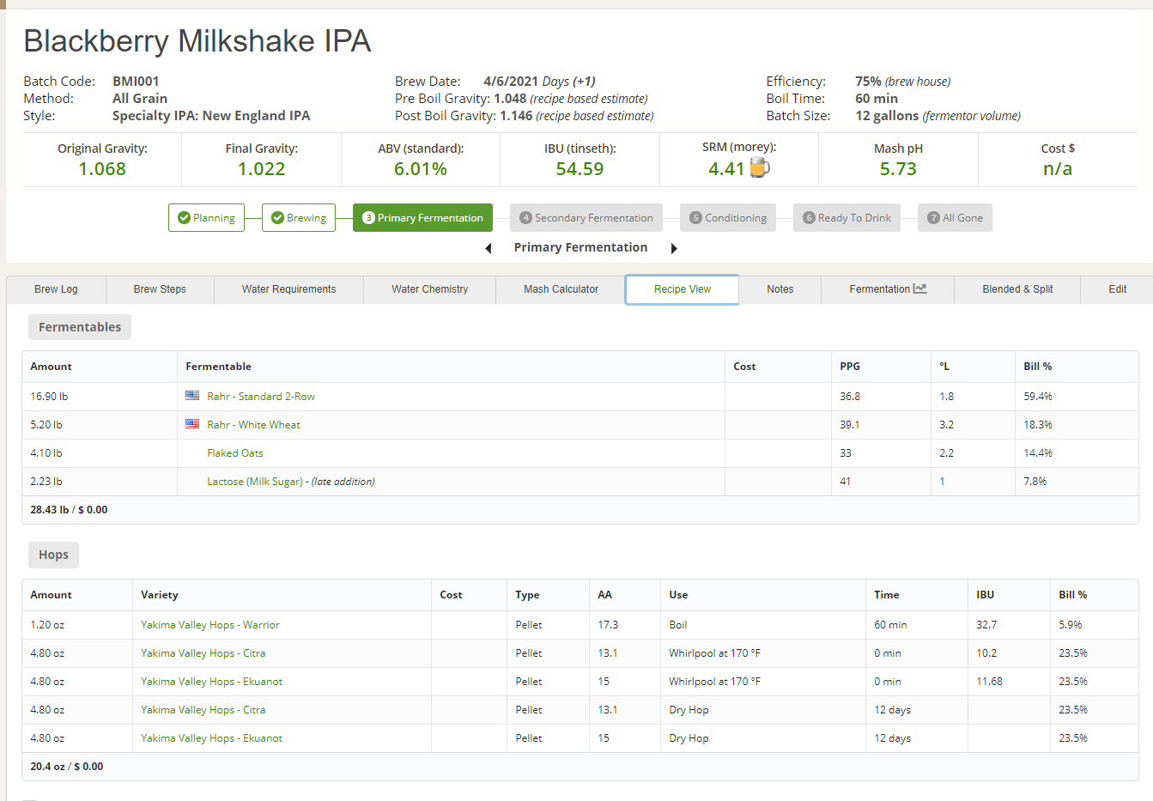The height and width of the screenshot is (801, 1153).
Task: Click the 12 gallons batch size value
Action: (887, 116)
